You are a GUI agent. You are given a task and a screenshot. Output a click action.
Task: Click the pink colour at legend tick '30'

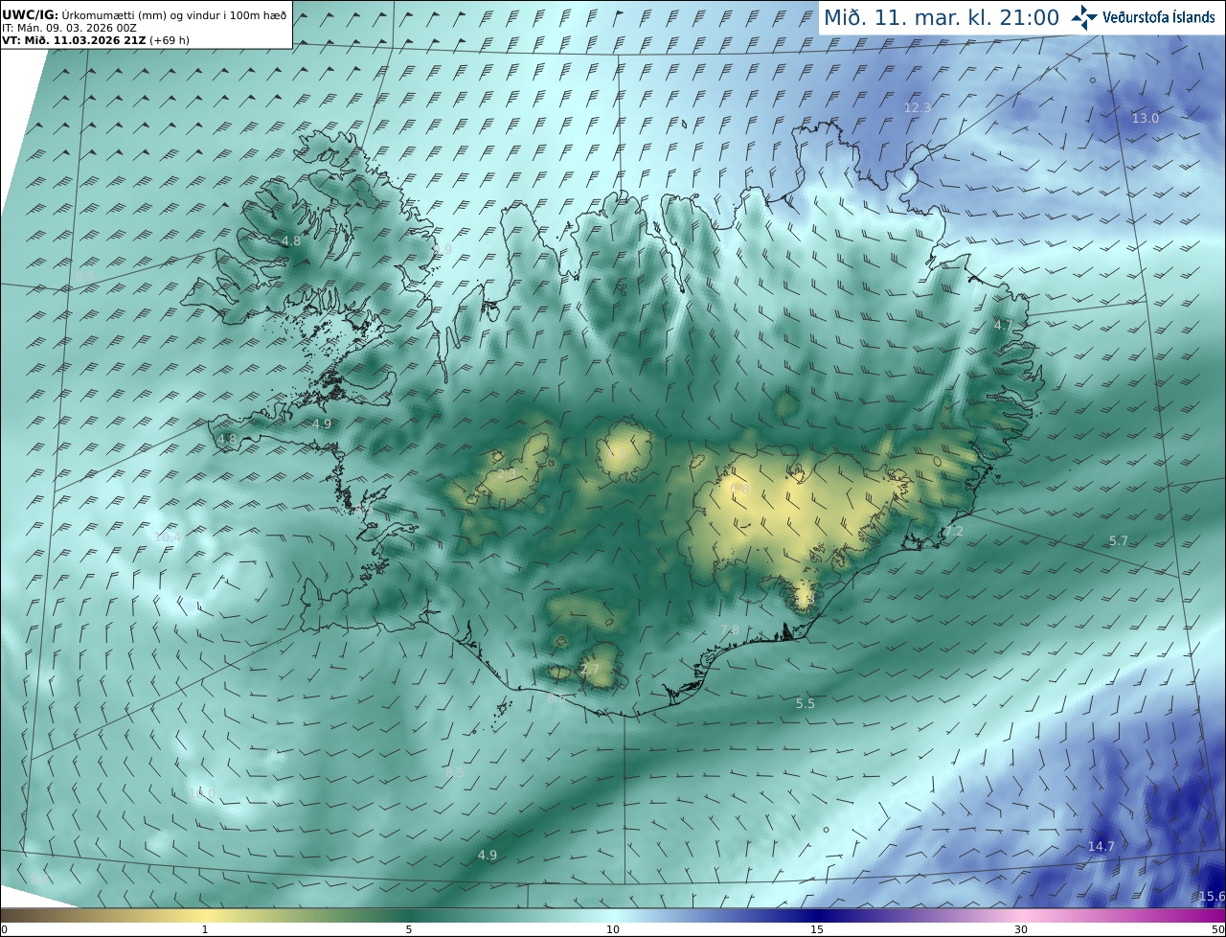coord(1021,915)
